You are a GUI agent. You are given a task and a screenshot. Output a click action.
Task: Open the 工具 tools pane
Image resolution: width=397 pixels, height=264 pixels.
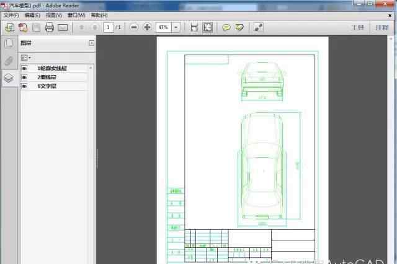coord(358,27)
